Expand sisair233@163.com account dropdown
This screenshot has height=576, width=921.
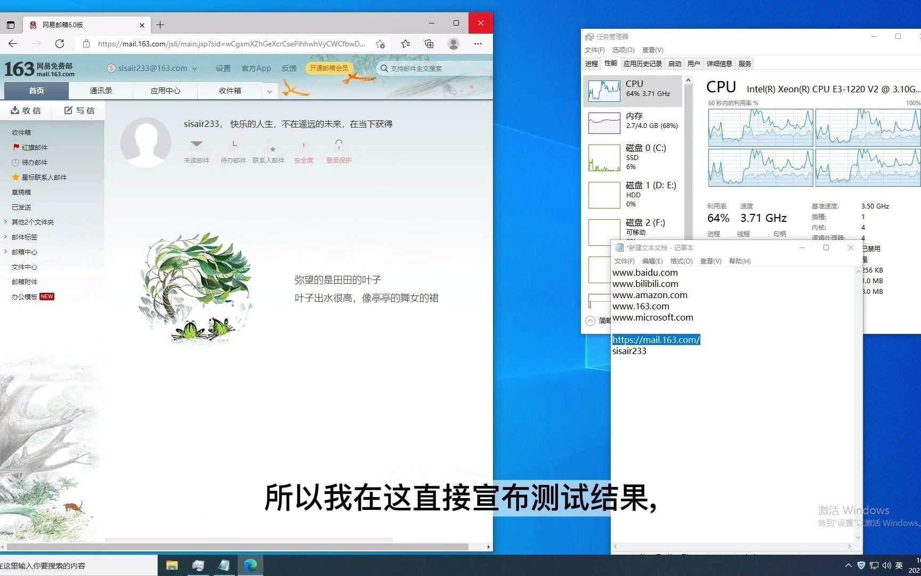195,69
